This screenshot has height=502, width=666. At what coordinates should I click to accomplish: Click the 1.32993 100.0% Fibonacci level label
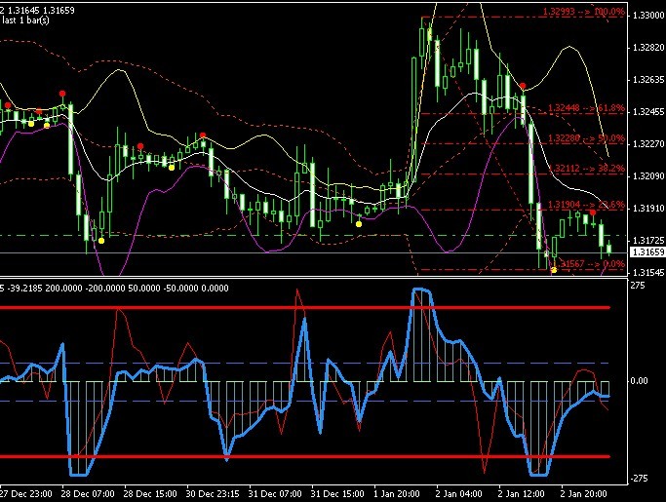point(583,12)
